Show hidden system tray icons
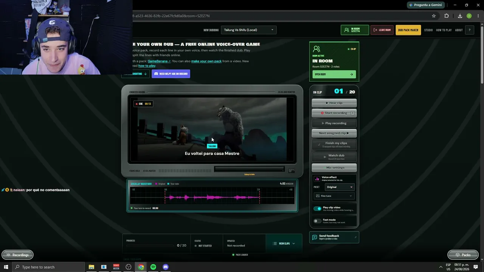Image resolution: width=484 pixels, height=272 pixels. click(x=441, y=267)
